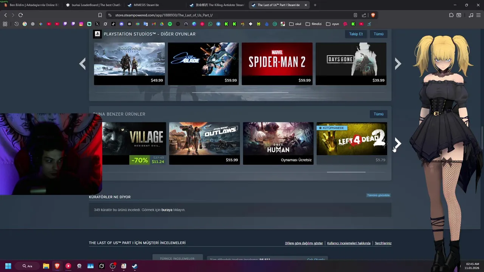The width and height of the screenshot is (484, 272).
Task: Open the Discord bookmark icon
Action: [x=121, y=24]
